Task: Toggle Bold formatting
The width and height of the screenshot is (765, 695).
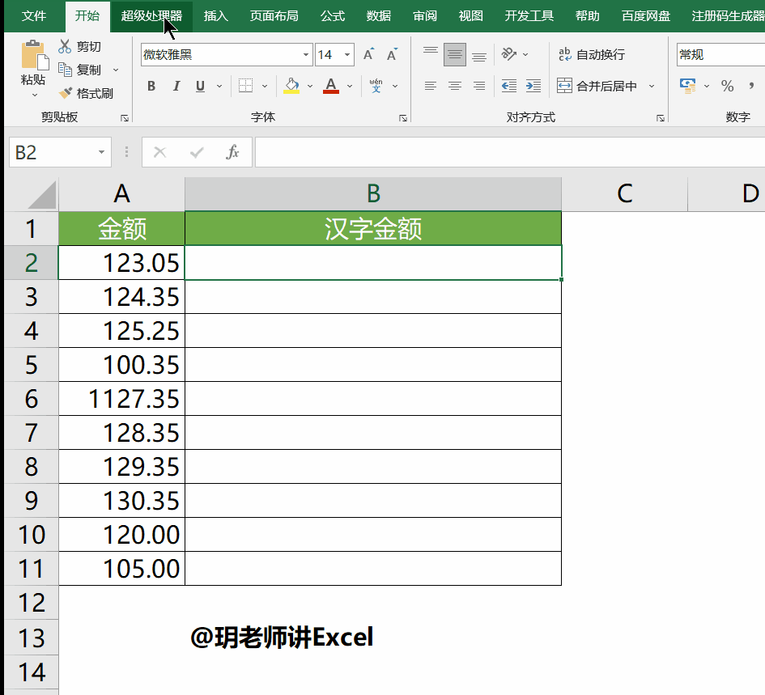Action: point(151,87)
